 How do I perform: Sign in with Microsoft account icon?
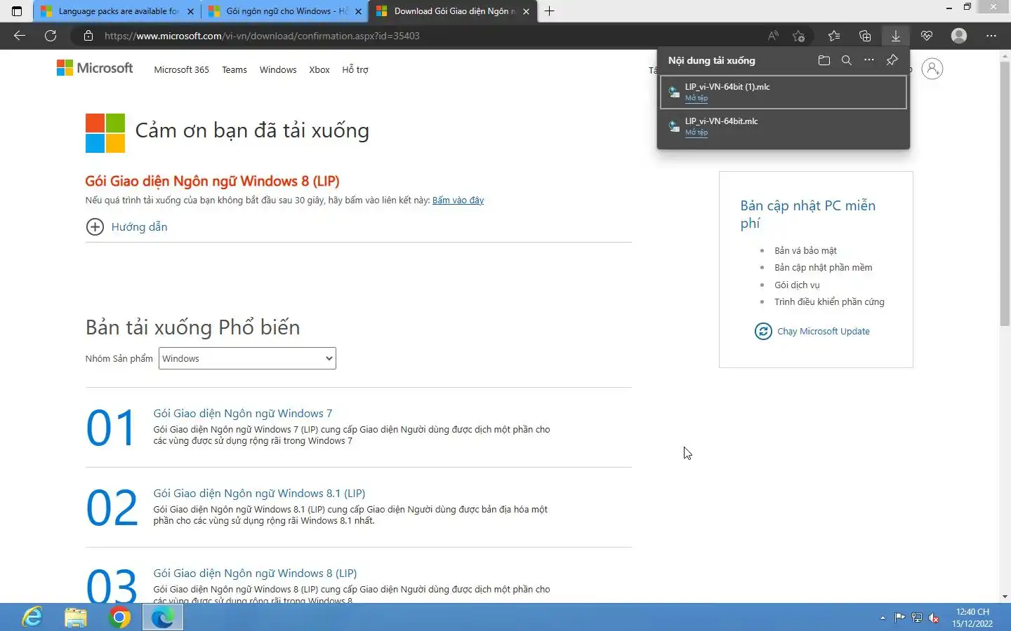tap(932, 69)
